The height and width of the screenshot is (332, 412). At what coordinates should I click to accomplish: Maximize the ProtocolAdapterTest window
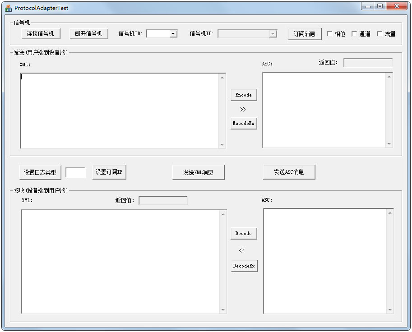380,6
